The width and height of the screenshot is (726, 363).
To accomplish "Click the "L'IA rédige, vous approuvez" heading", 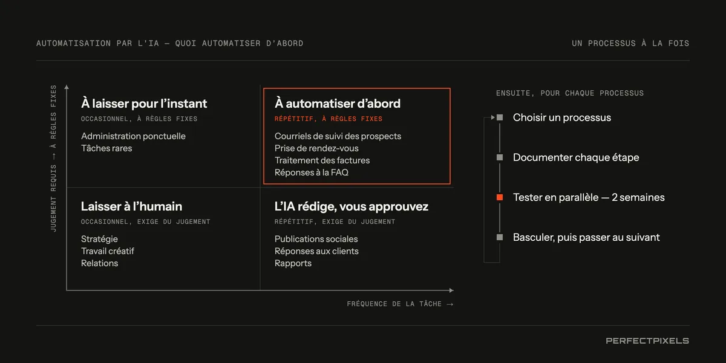I will point(352,206).
